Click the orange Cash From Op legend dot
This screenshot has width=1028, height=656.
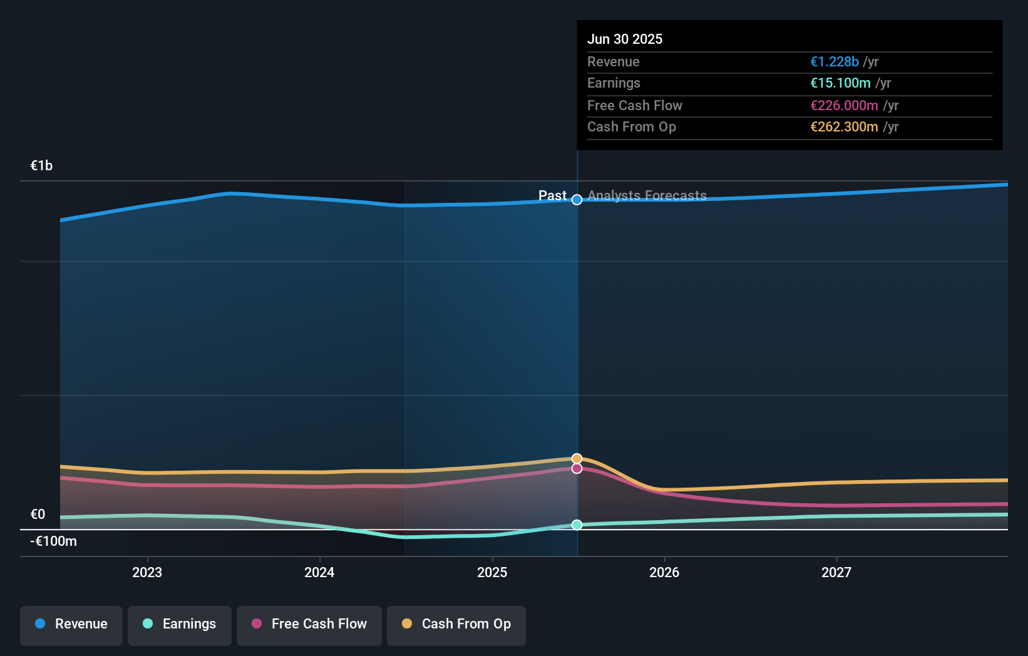click(407, 623)
